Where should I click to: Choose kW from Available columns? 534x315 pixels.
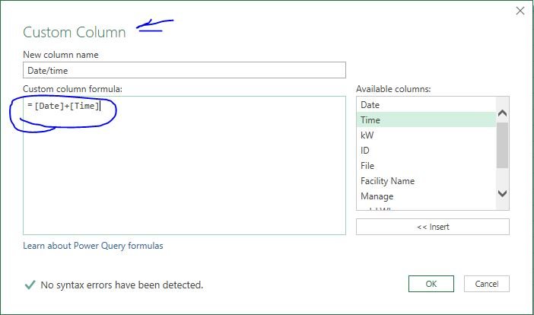[424, 135]
